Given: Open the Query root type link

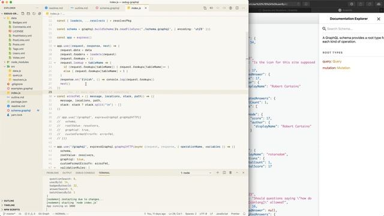Looking at the screenshot, I should [337, 61].
